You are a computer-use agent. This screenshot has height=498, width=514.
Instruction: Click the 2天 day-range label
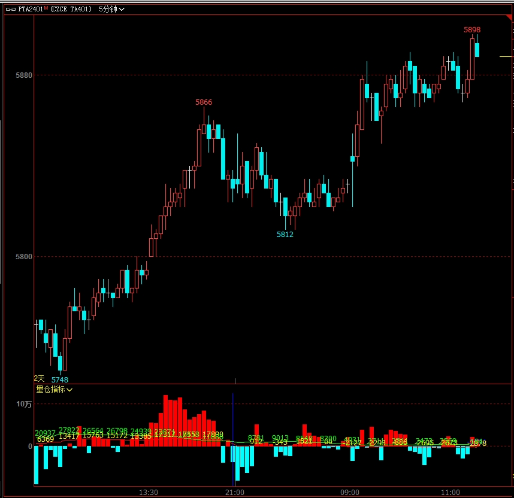(x=40, y=378)
